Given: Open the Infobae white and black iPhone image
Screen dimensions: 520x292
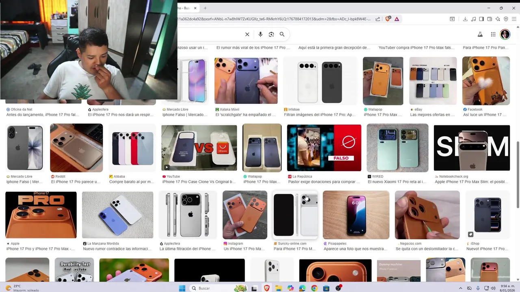Looking at the screenshot, I should (x=320, y=81).
